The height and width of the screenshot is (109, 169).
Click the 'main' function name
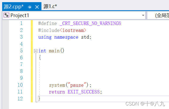coord(54,51)
